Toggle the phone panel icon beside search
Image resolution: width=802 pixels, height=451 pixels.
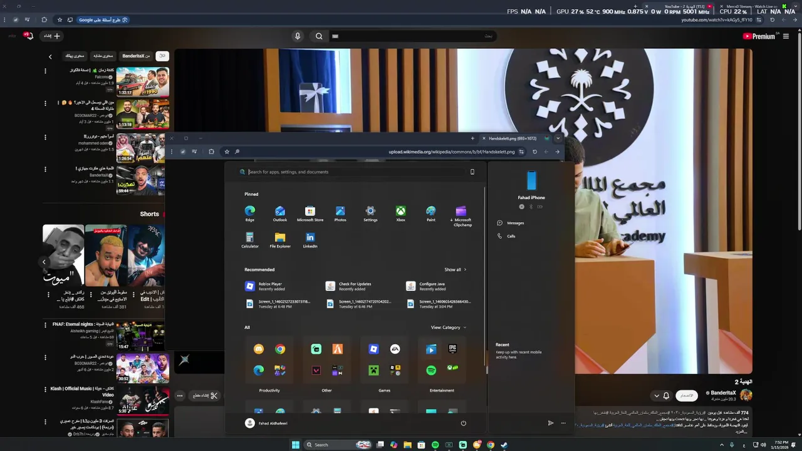[x=472, y=172]
